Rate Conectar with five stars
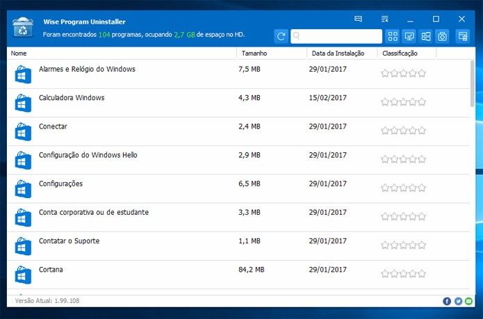 point(422,131)
